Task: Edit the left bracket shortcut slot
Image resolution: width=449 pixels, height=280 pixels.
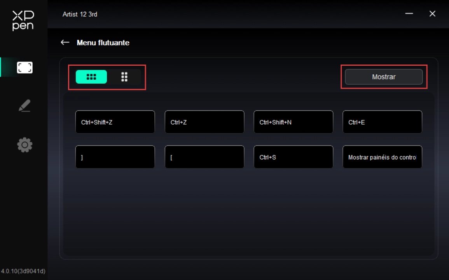Action: click(x=204, y=157)
